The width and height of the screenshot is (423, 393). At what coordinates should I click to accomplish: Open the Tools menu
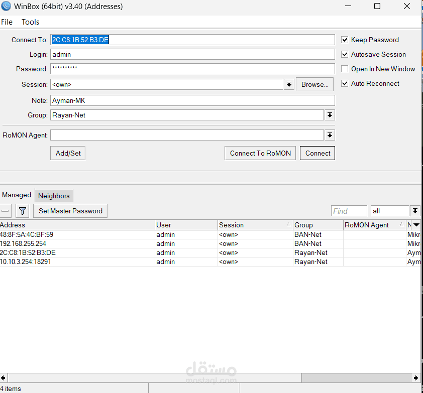[31, 22]
